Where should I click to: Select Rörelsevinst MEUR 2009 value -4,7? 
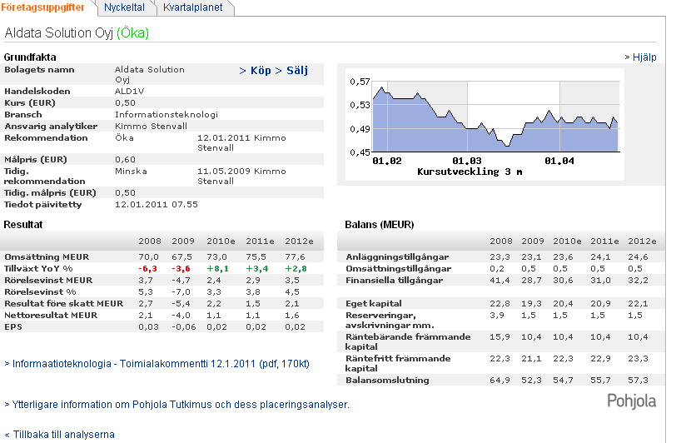(181, 280)
